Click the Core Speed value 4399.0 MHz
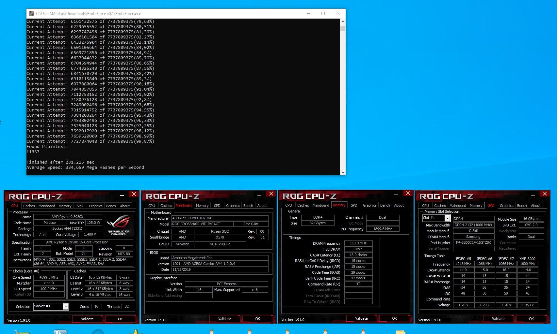The width and height of the screenshot is (557, 334). [49, 277]
